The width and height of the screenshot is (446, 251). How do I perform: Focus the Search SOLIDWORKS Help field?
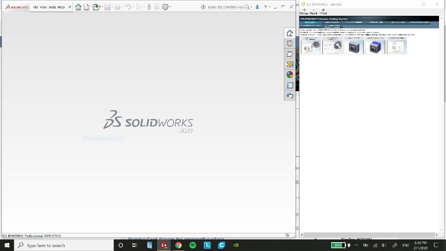(x=225, y=7)
